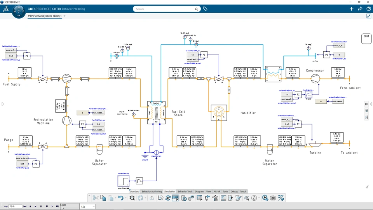Click the Undo arrow icon
Screen dimensions: 373x210
pyautogui.click(x=120, y=198)
